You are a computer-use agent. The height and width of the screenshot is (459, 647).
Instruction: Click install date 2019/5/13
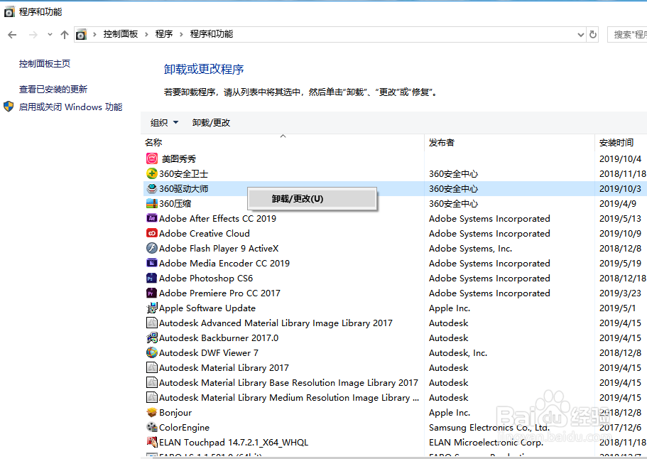click(x=620, y=218)
